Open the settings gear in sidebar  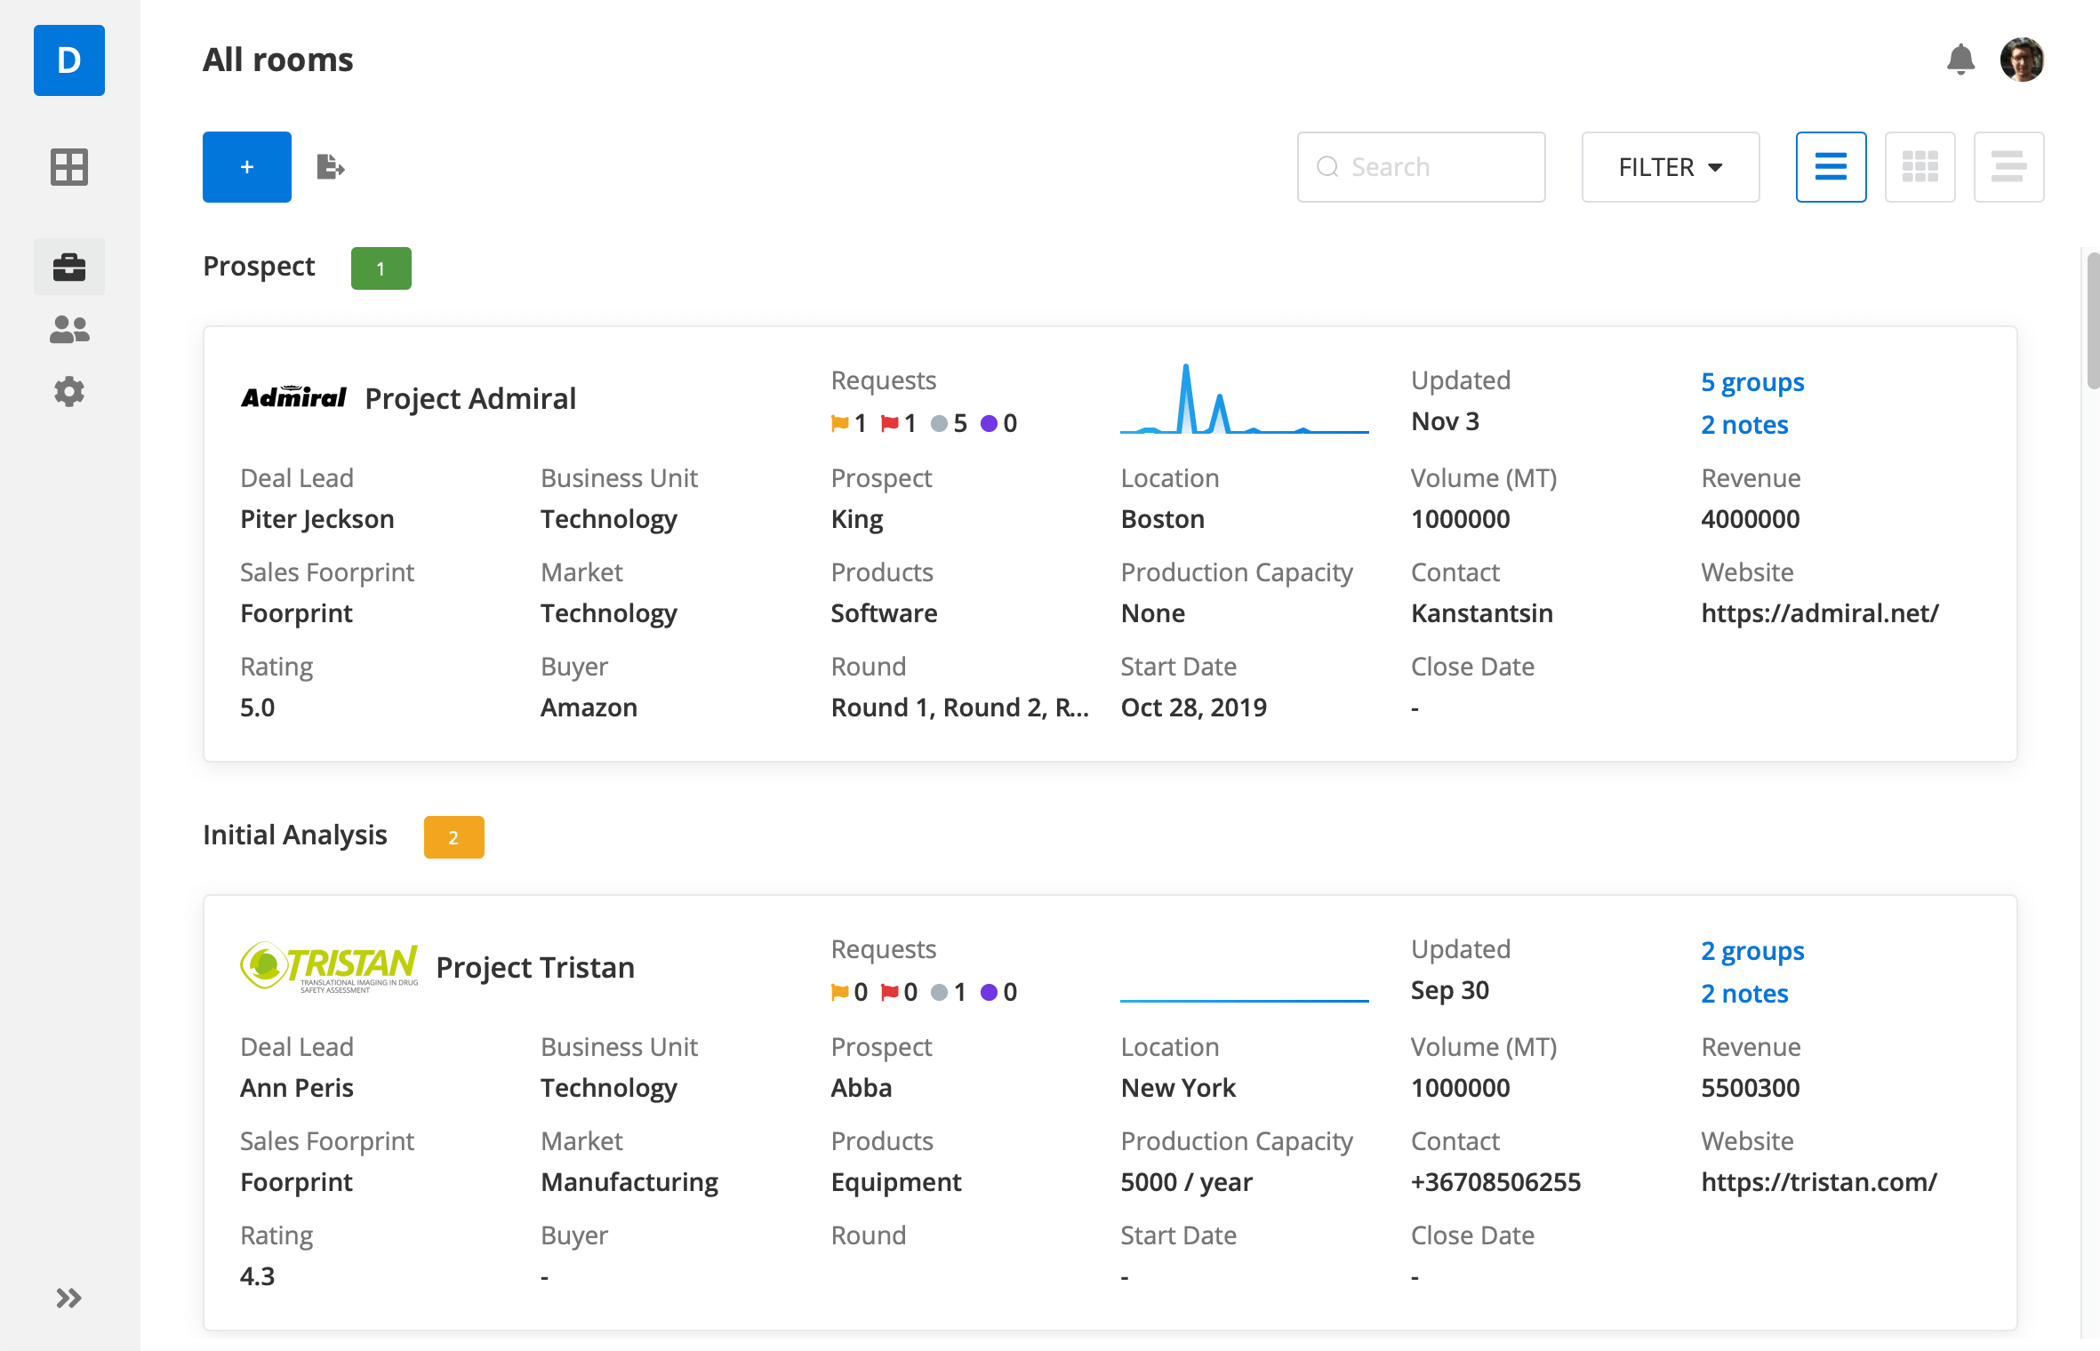click(69, 392)
